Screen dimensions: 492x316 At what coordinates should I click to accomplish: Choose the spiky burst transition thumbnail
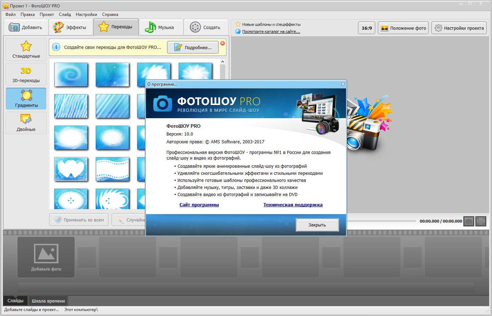(x=112, y=199)
